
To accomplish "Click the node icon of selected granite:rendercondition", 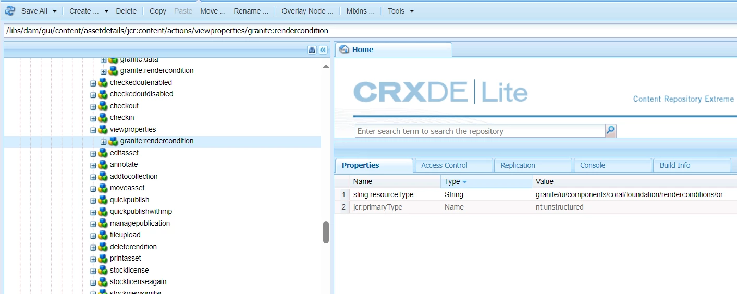I will (x=113, y=141).
